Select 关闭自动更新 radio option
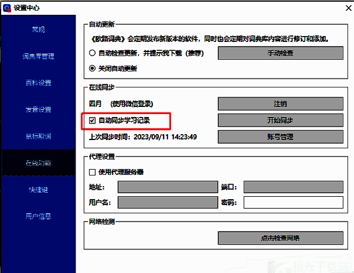This screenshot has height=273, width=354. click(x=92, y=69)
